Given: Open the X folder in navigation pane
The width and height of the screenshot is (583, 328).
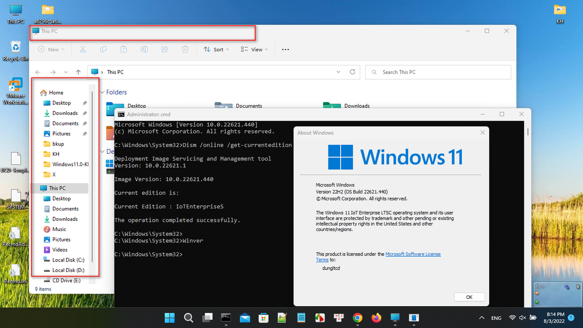Looking at the screenshot, I should click(54, 174).
